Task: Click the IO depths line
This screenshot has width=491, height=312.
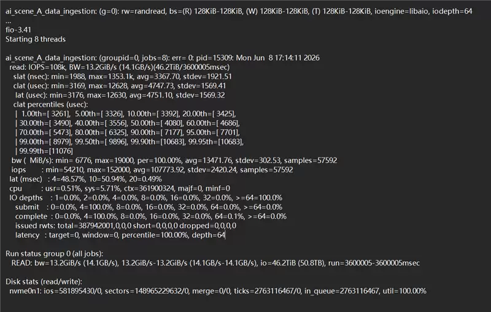Action: click(x=145, y=198)
